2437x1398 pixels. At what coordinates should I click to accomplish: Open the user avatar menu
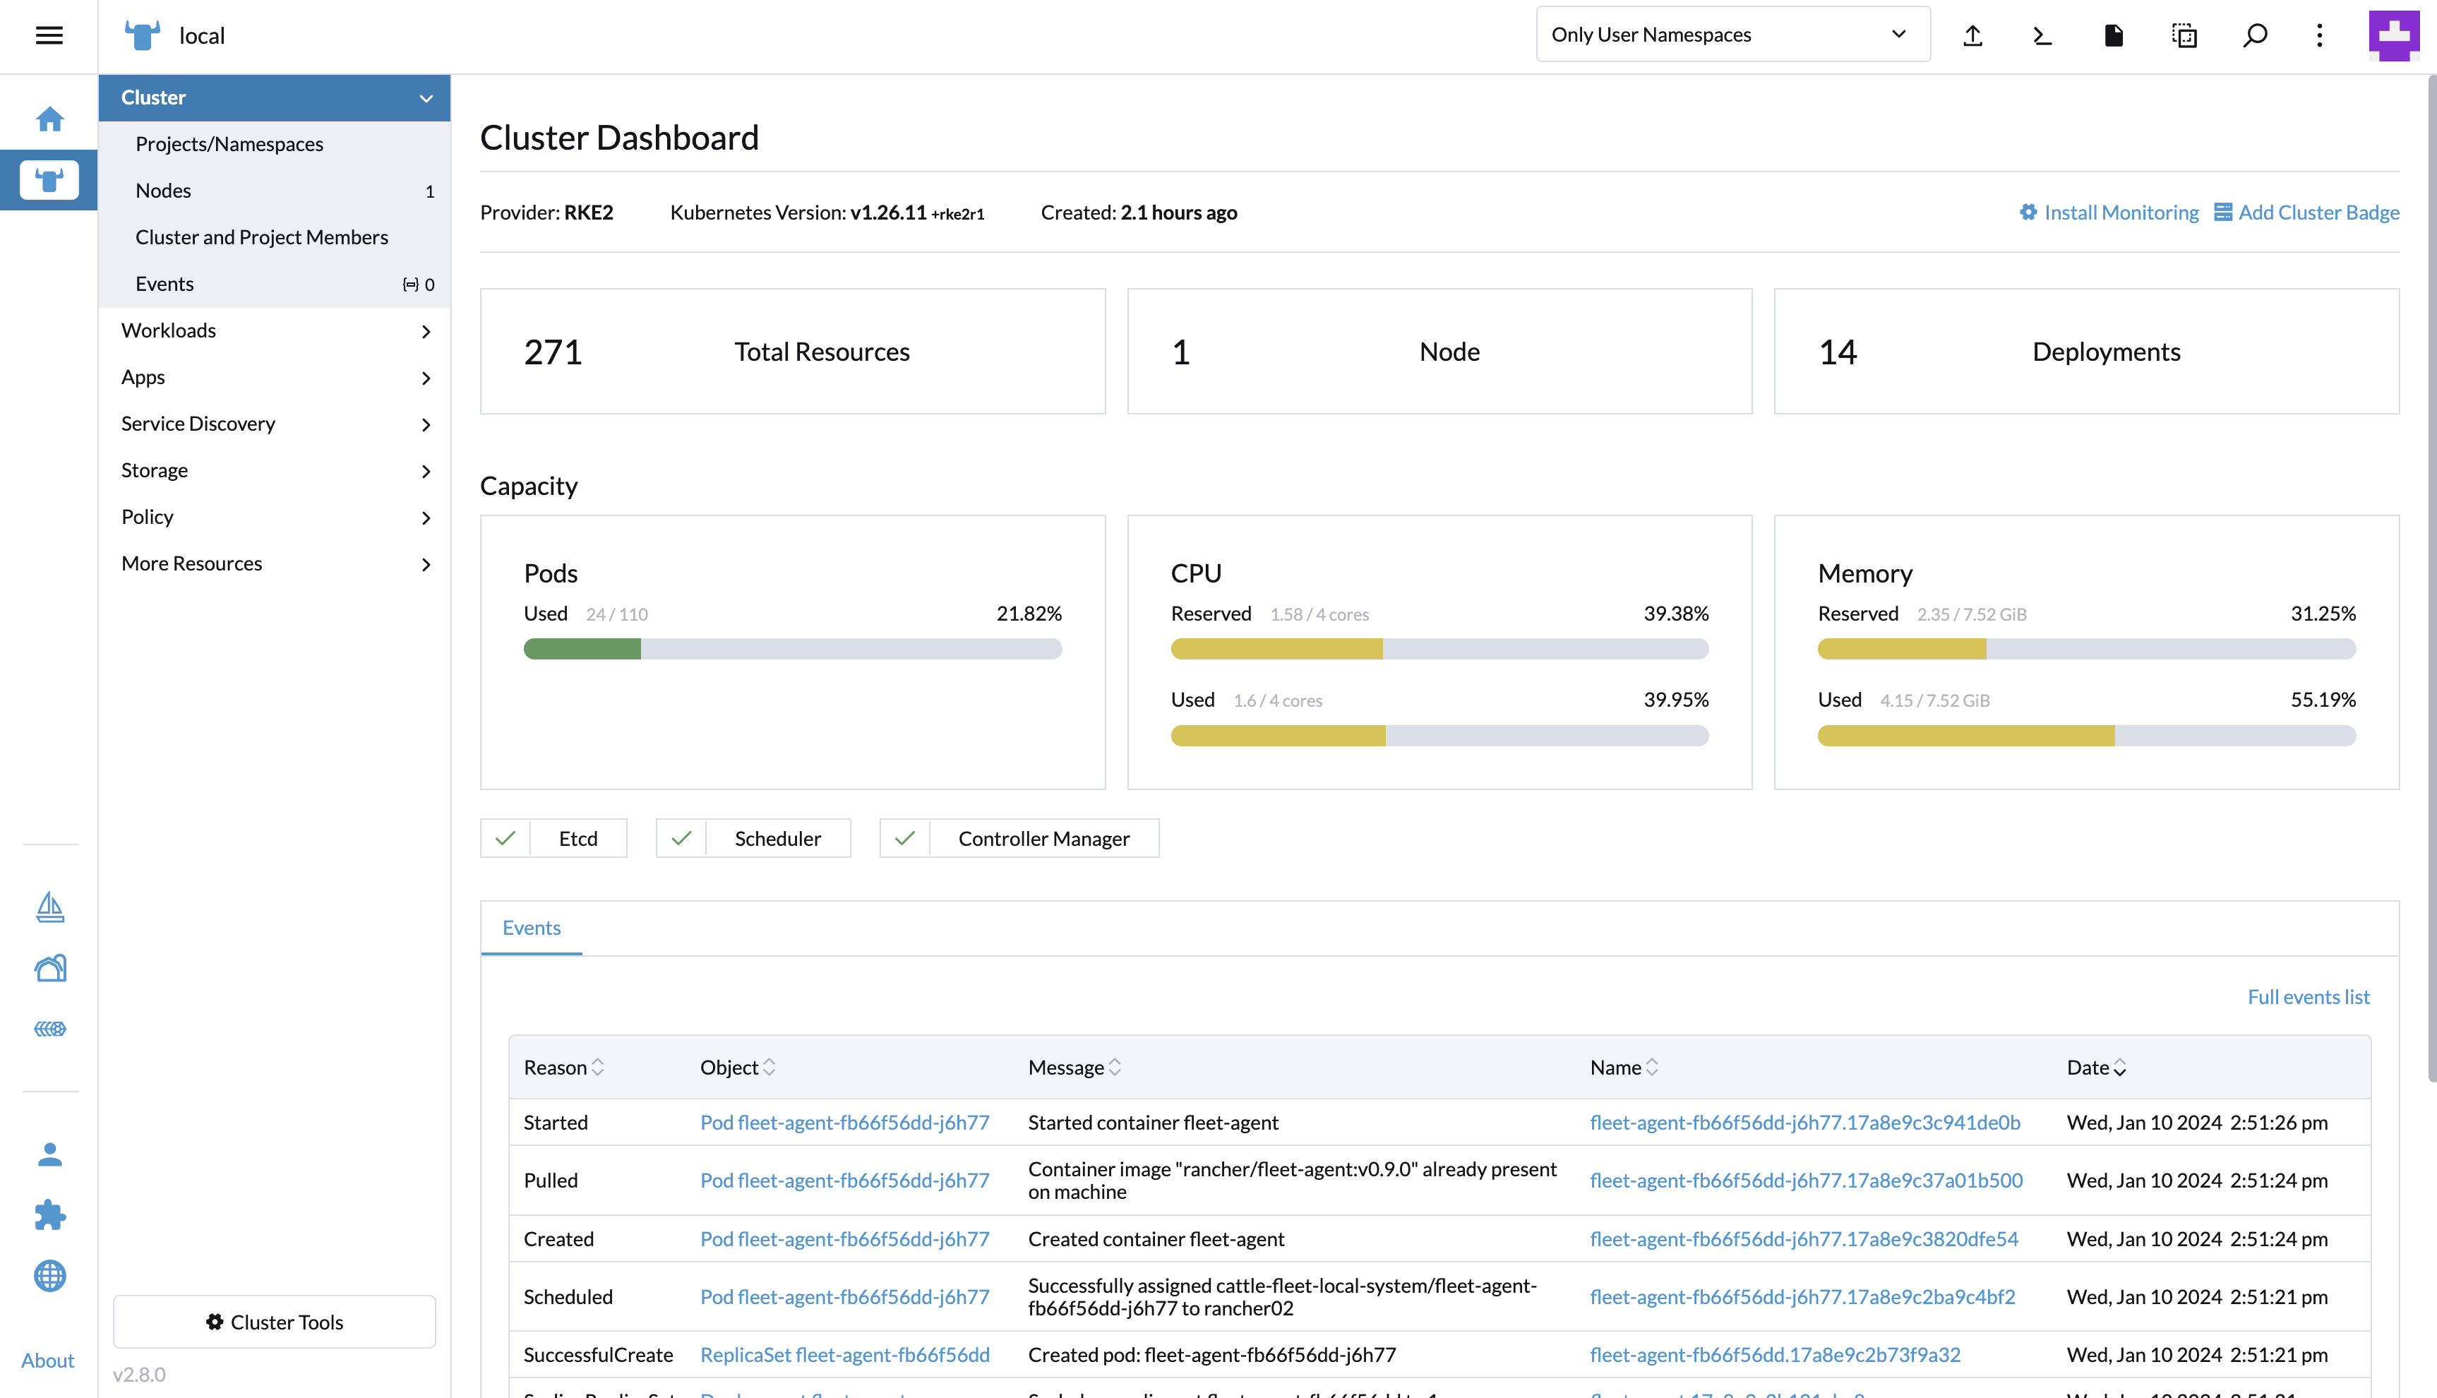click(x=2394, y=35)
